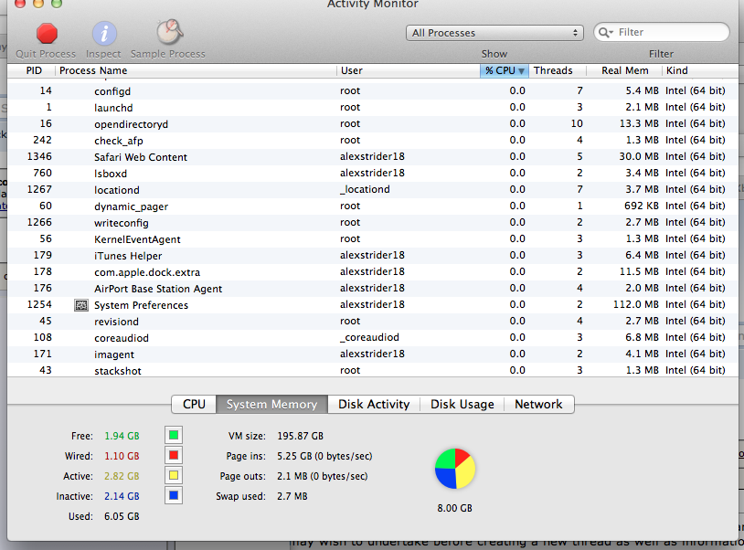744x550 pixels.
Task: Click the VM size 195.87 GB value
Action: (300, 436)
